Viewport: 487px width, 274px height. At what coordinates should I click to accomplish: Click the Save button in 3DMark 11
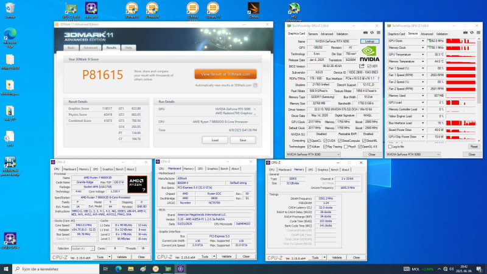243,140
